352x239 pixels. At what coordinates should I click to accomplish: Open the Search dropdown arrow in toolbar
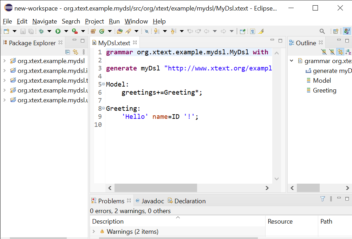click(x=136, y=31)
